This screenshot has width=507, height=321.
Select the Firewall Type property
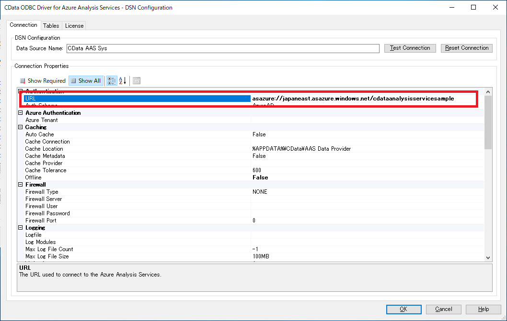(x=42, y=192)
